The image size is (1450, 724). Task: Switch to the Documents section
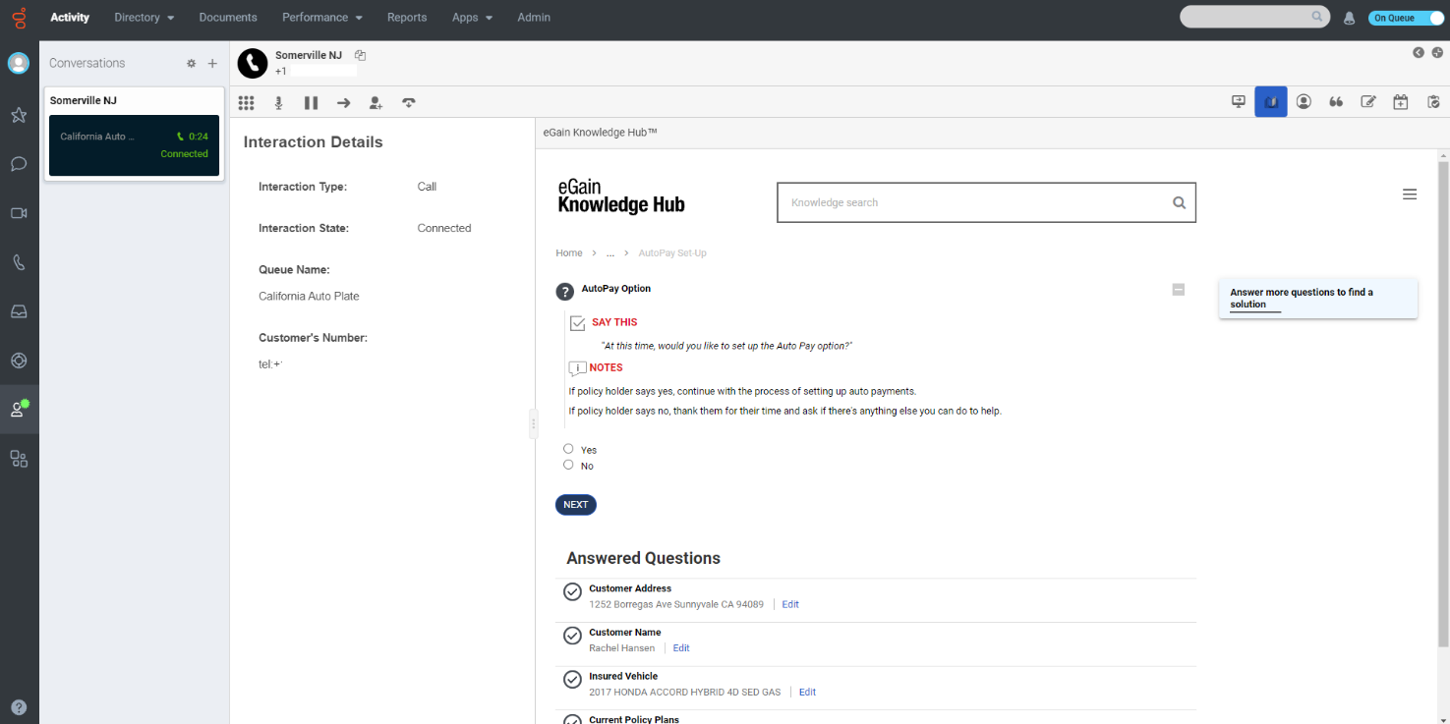pos(227,17)
